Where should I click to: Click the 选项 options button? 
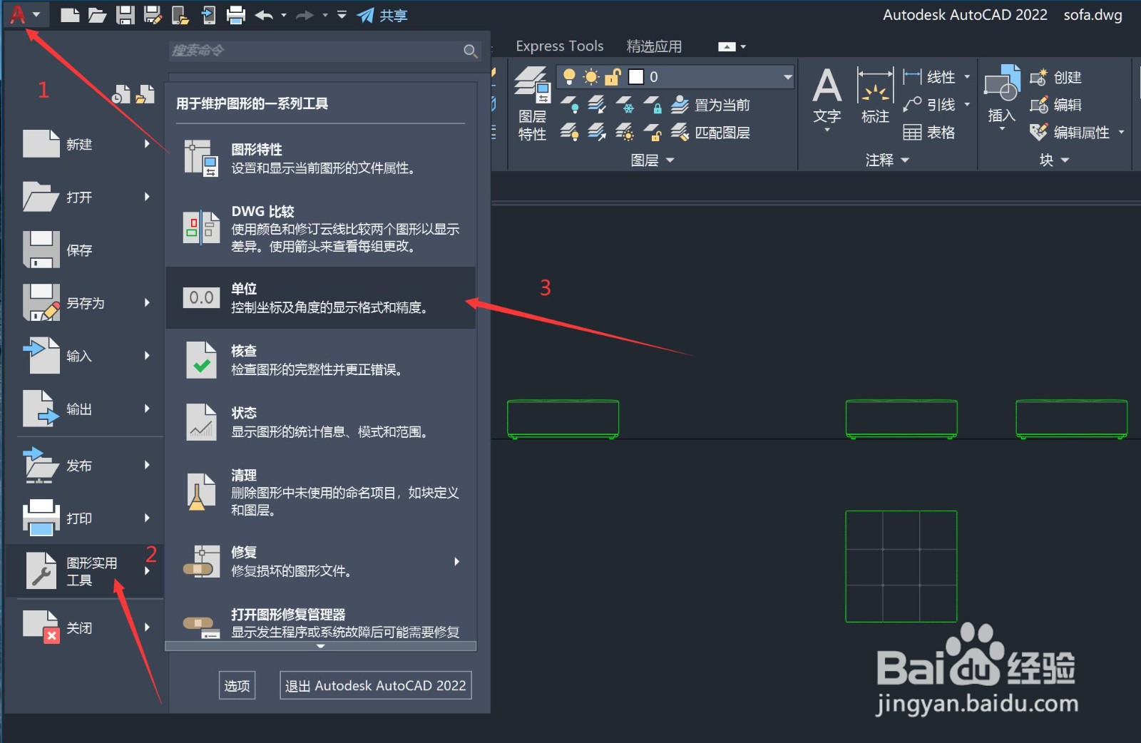237,685
